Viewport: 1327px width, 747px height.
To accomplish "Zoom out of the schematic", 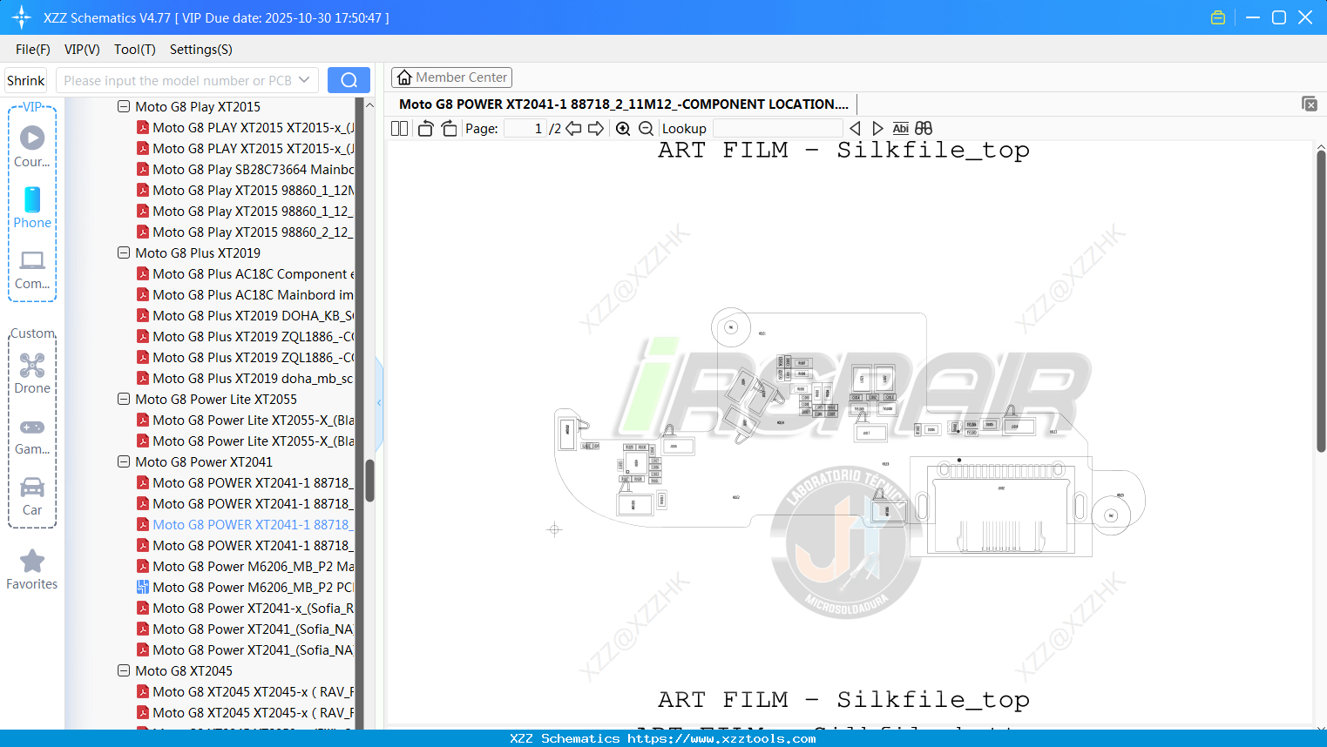I will click(x=646, y=129).
